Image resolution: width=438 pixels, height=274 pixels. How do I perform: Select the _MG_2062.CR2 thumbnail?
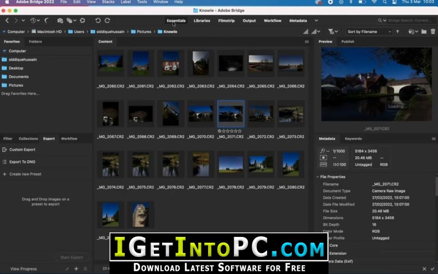(x=171, y=63)
